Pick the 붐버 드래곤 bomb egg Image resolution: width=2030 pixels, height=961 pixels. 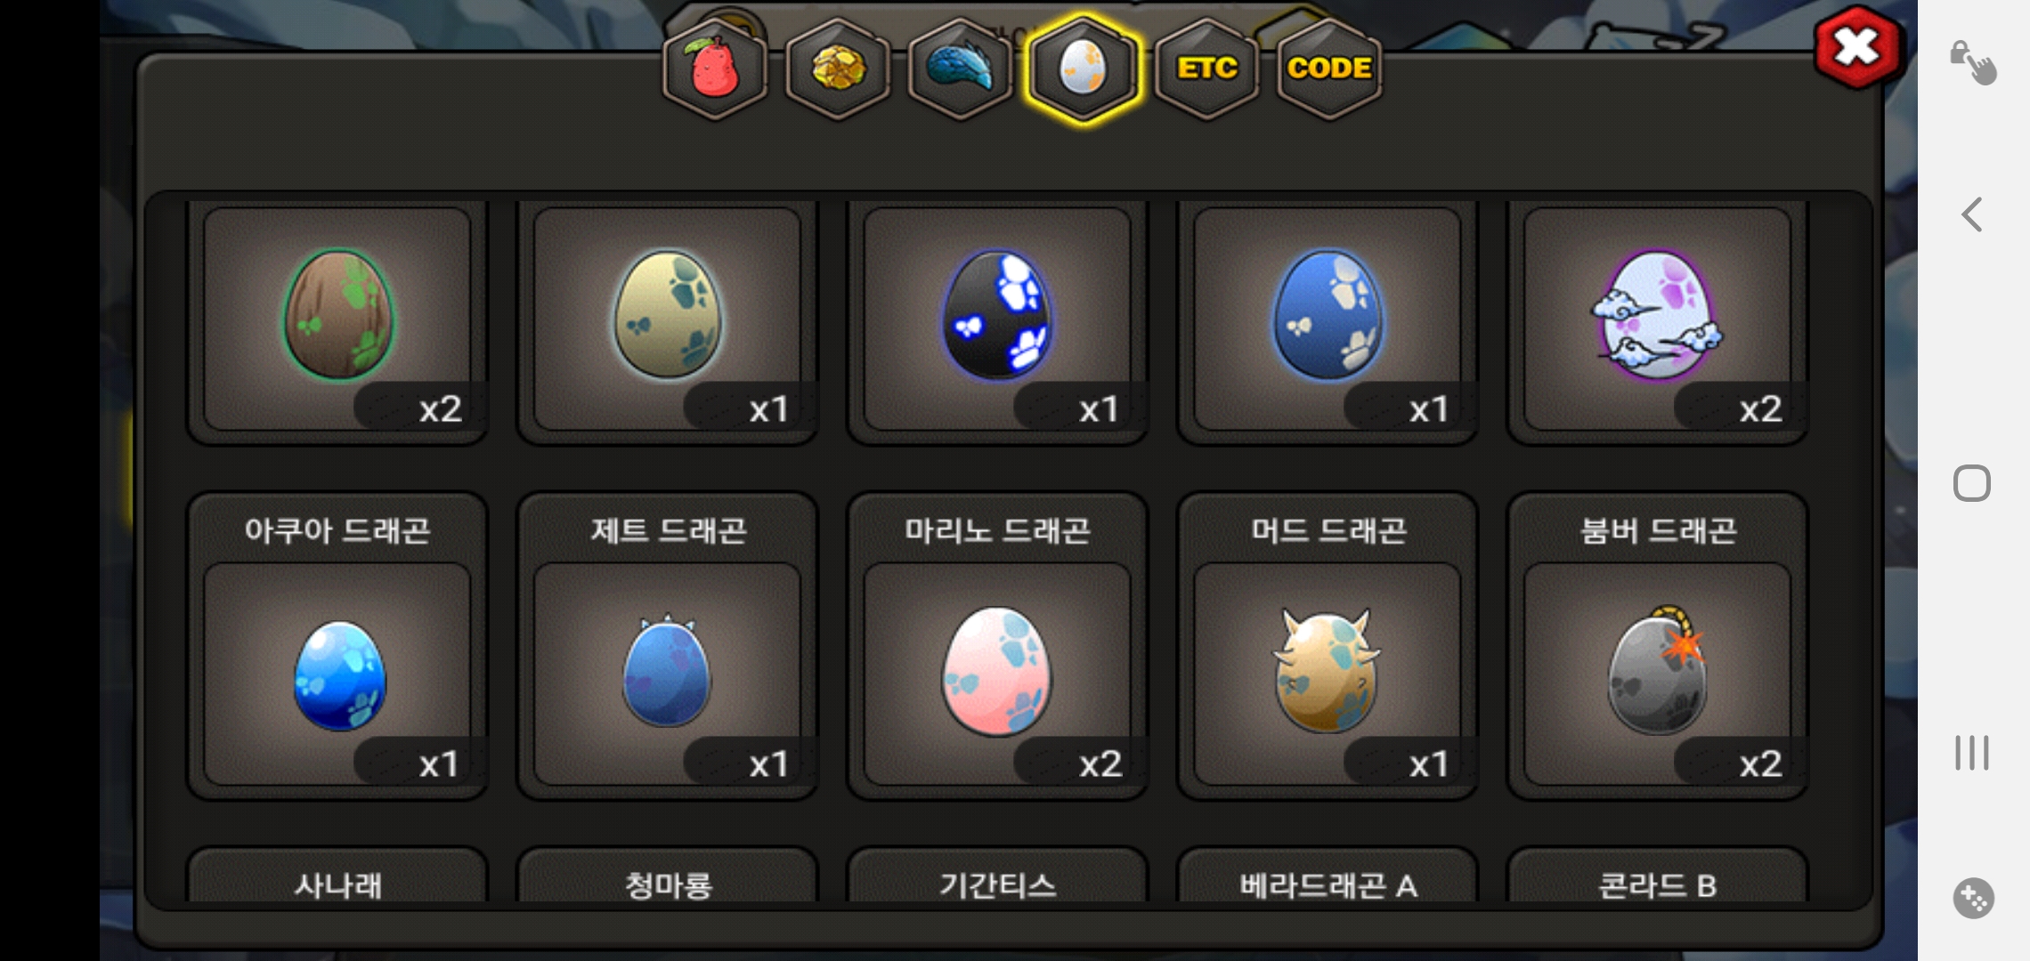(x=1657, y=674)
